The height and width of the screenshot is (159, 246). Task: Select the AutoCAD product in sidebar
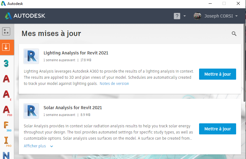pyautogui.click(x=6, y=79)
